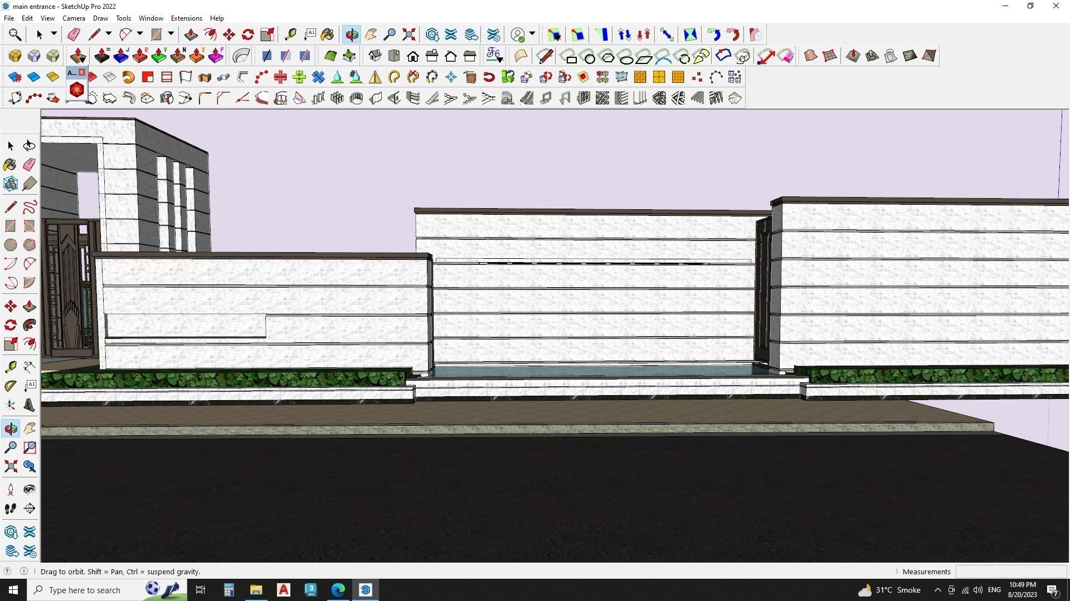This screenshot has height=601, width=1070.
Task: Select the Tape Measure tool in top toolbar
Action: (x=290, y=35)
